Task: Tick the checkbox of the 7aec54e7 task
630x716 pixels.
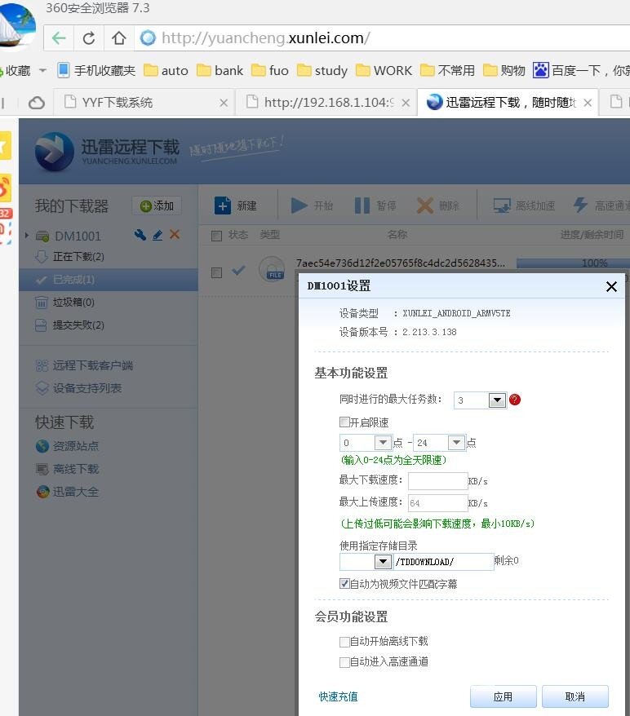Action: (x=216, y=272)
